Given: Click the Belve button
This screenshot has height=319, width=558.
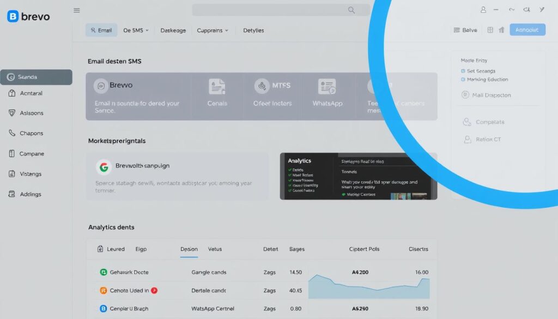Looking at the screenshot, I should [465, 30].
